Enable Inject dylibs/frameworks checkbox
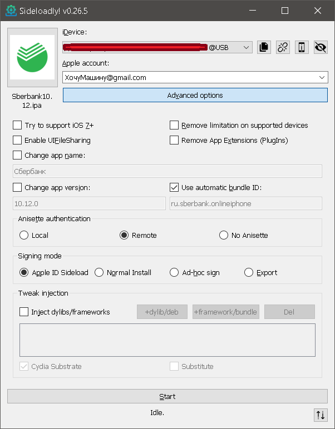Viewport: 335px width, 429px height. point(24,312)
